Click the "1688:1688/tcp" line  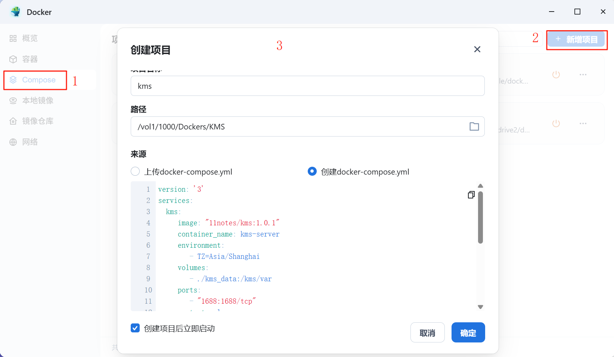coord(223,301)
